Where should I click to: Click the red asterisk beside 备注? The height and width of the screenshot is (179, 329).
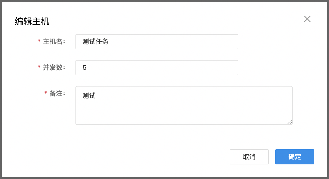(46, 93)
